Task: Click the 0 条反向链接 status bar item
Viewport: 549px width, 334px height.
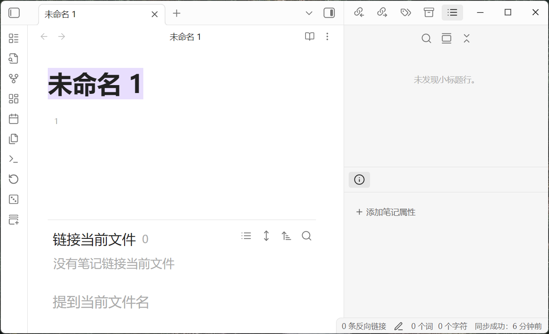Action: click(364, 326)
